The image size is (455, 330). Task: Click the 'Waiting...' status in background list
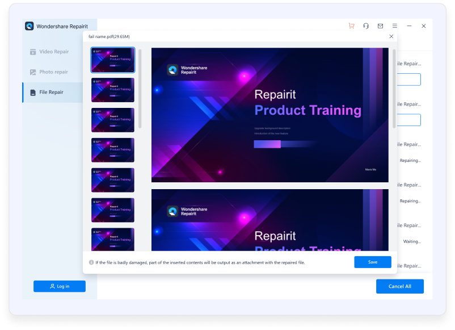412,241
